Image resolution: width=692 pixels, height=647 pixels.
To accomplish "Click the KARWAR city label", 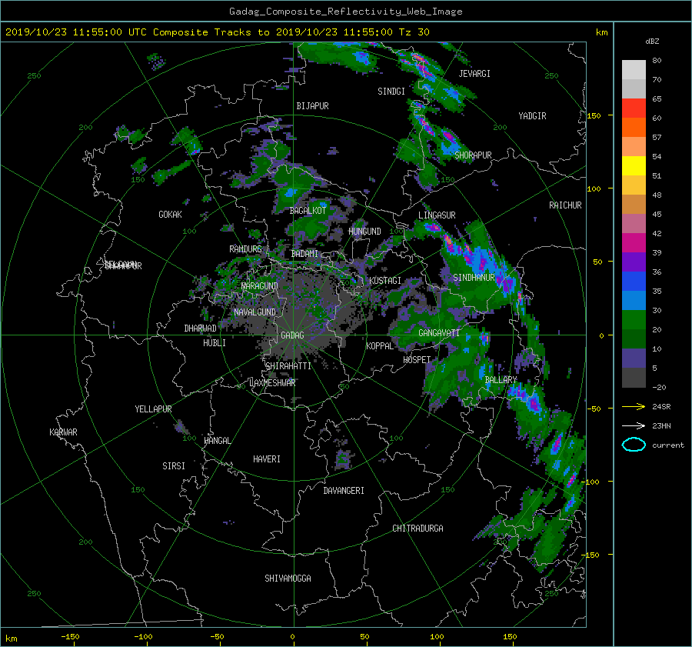I will tap(63, 432).
